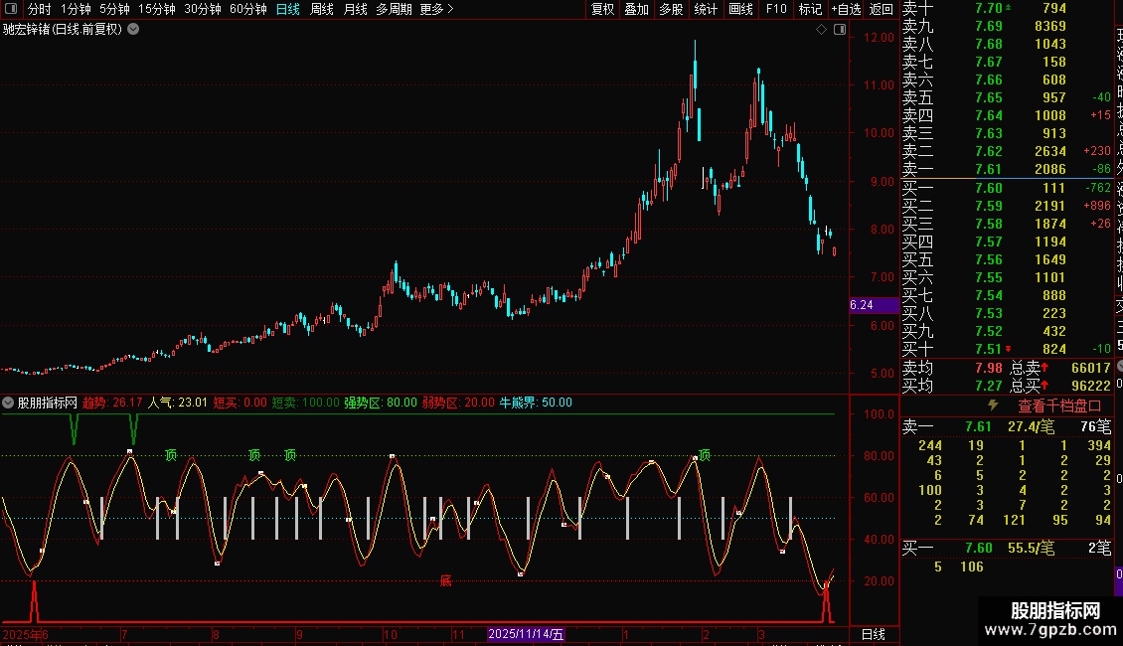This screenshot has height=646, width=1123.
Task: Select the 卖五 row priced 7.65
Action: tap(1008, 97)
